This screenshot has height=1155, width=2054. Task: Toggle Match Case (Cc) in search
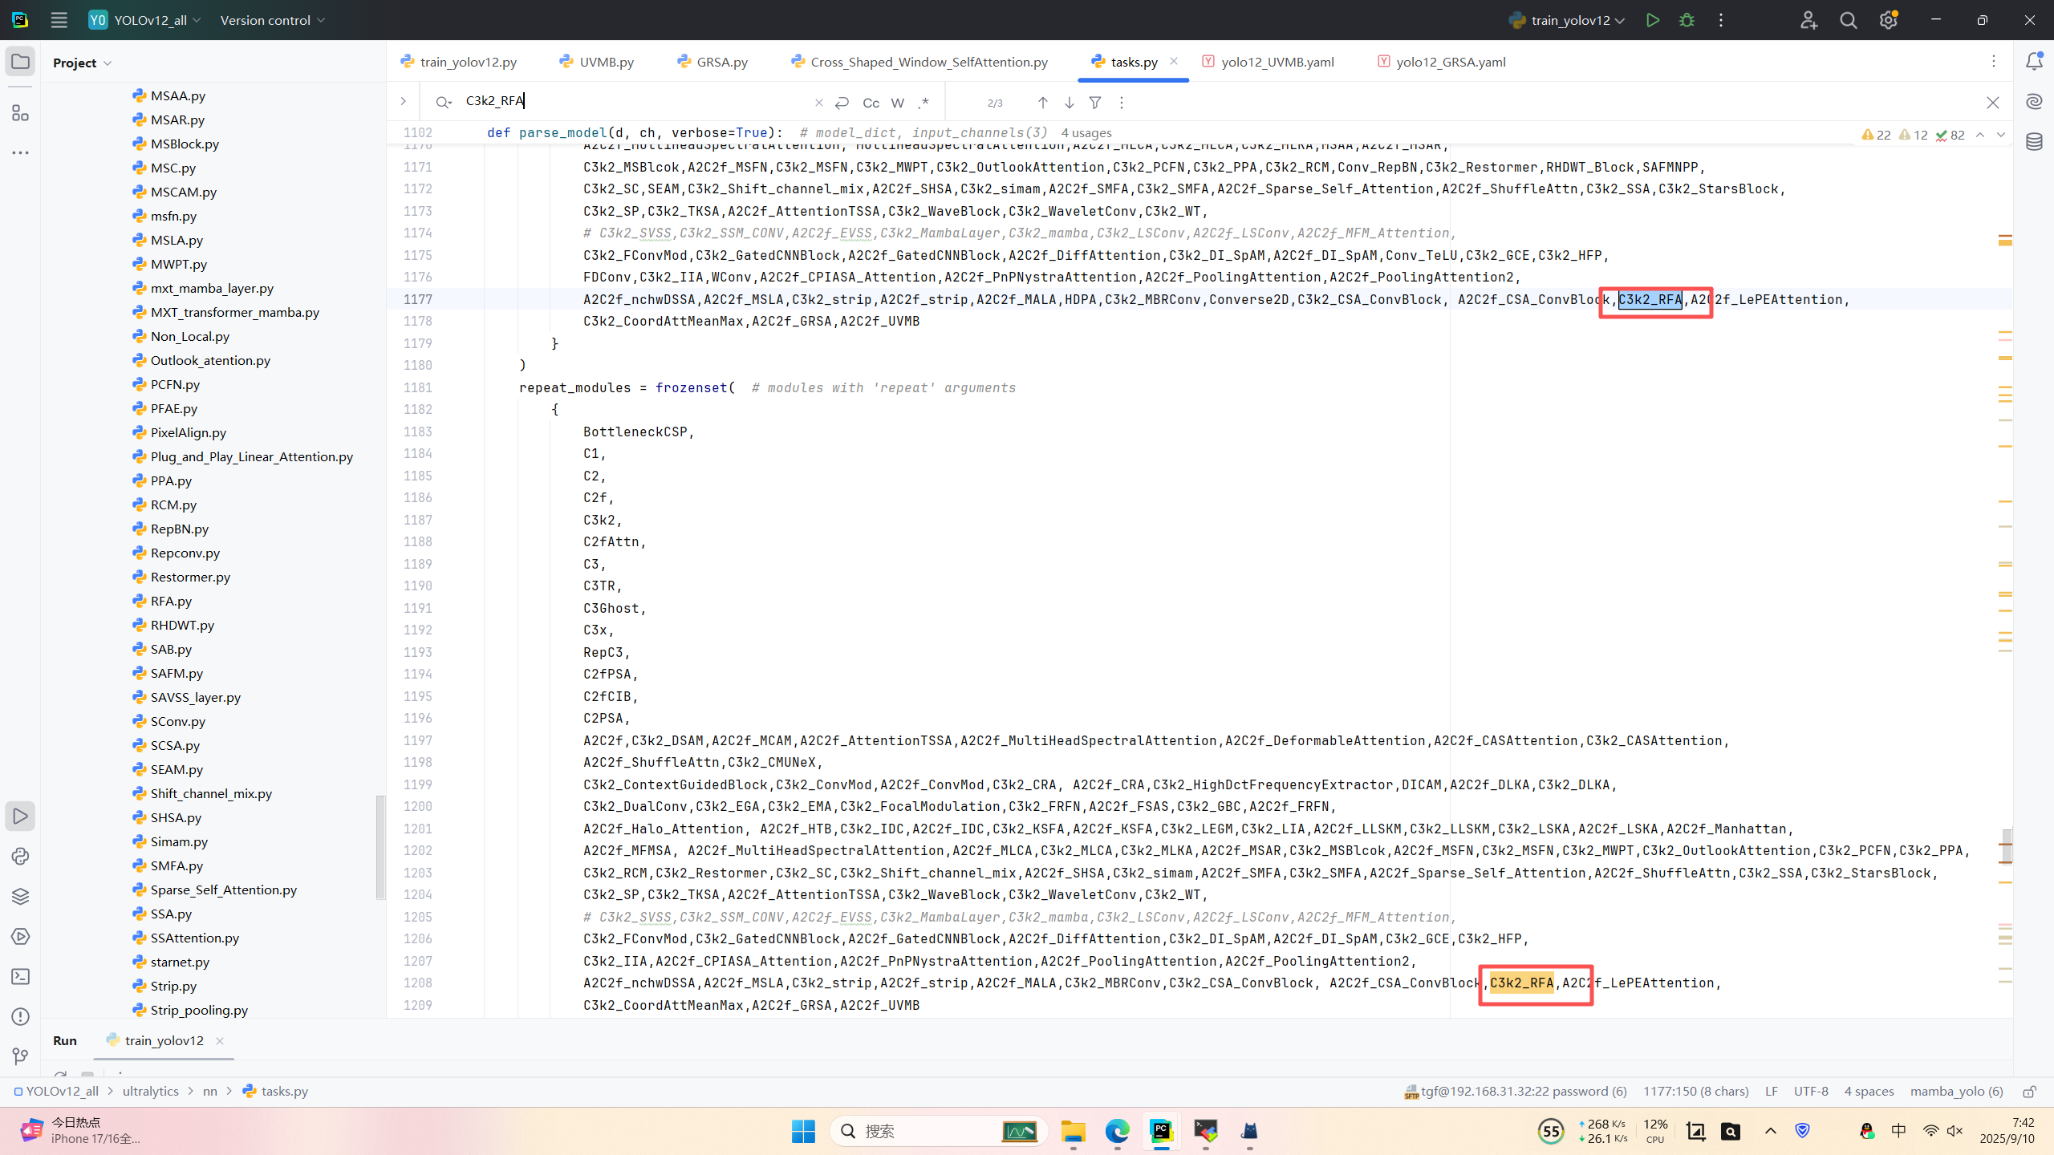click(x=871, y=103)
